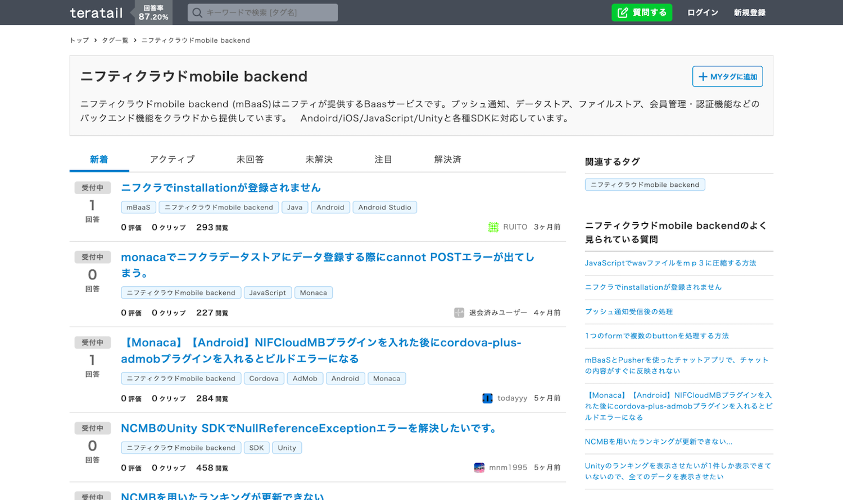This screenshot has width=843, height=500.
Task: Open RUITO user profile name
Action: point(515,227)
